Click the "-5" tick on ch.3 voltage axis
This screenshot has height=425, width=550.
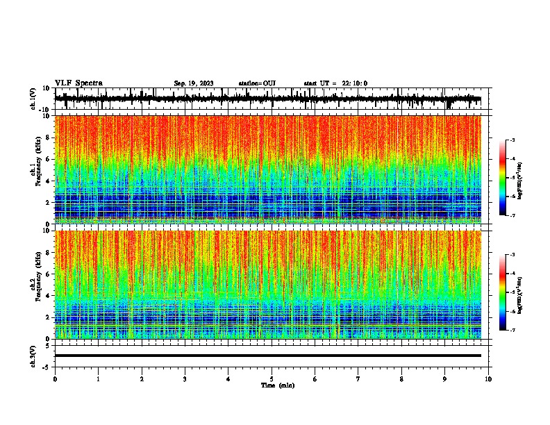47,367
